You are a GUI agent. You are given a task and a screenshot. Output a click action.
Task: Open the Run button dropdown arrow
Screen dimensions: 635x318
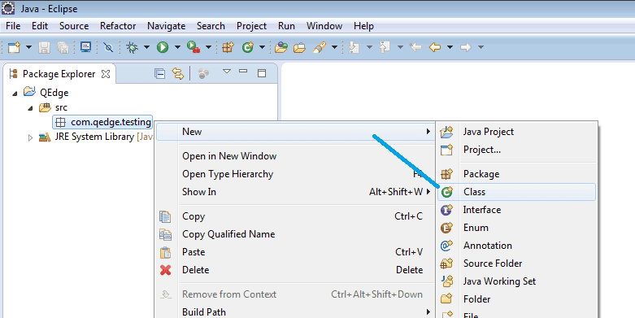(177, 47)
